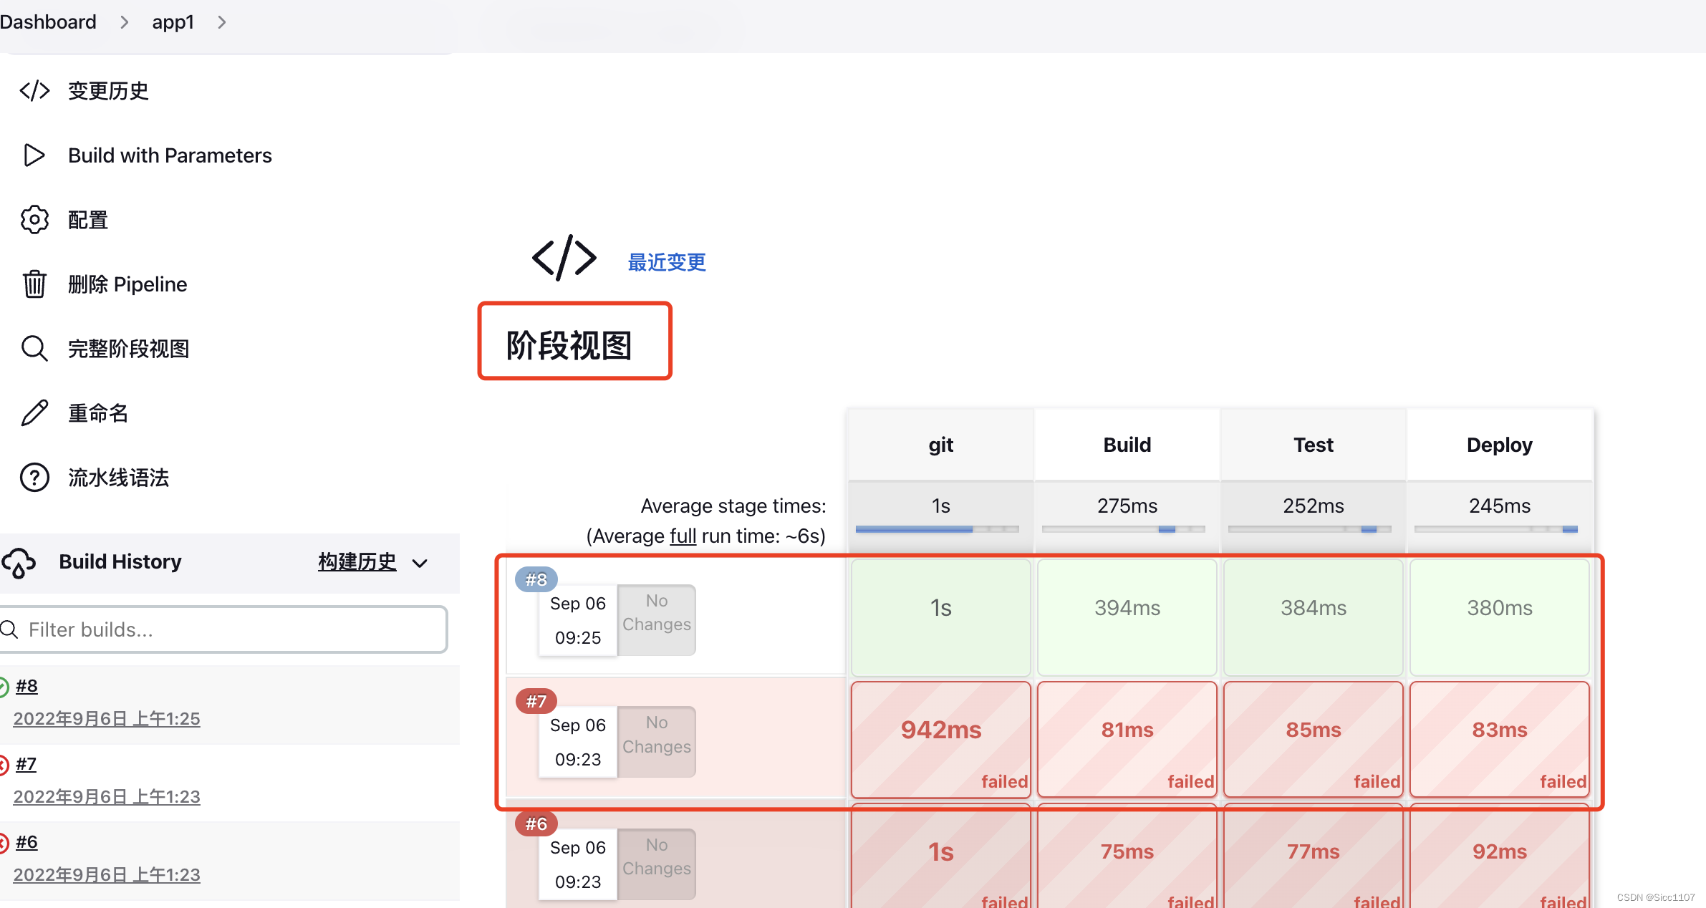Click the Build 275ms average time bar
Viewport: 1706px width, 908px height.
[x=1124, y=529]
